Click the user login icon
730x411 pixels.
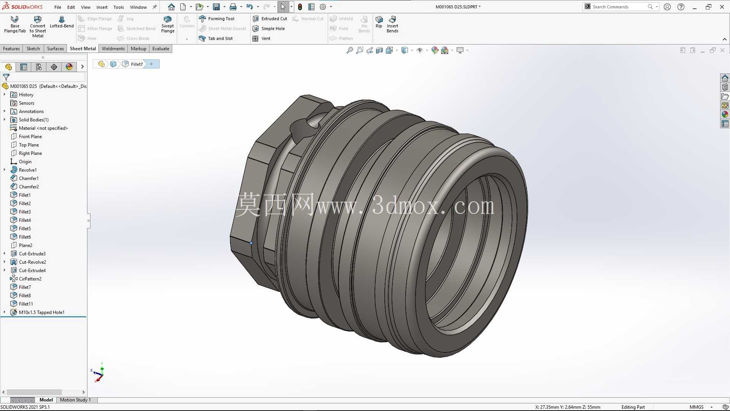coord(667,7)
